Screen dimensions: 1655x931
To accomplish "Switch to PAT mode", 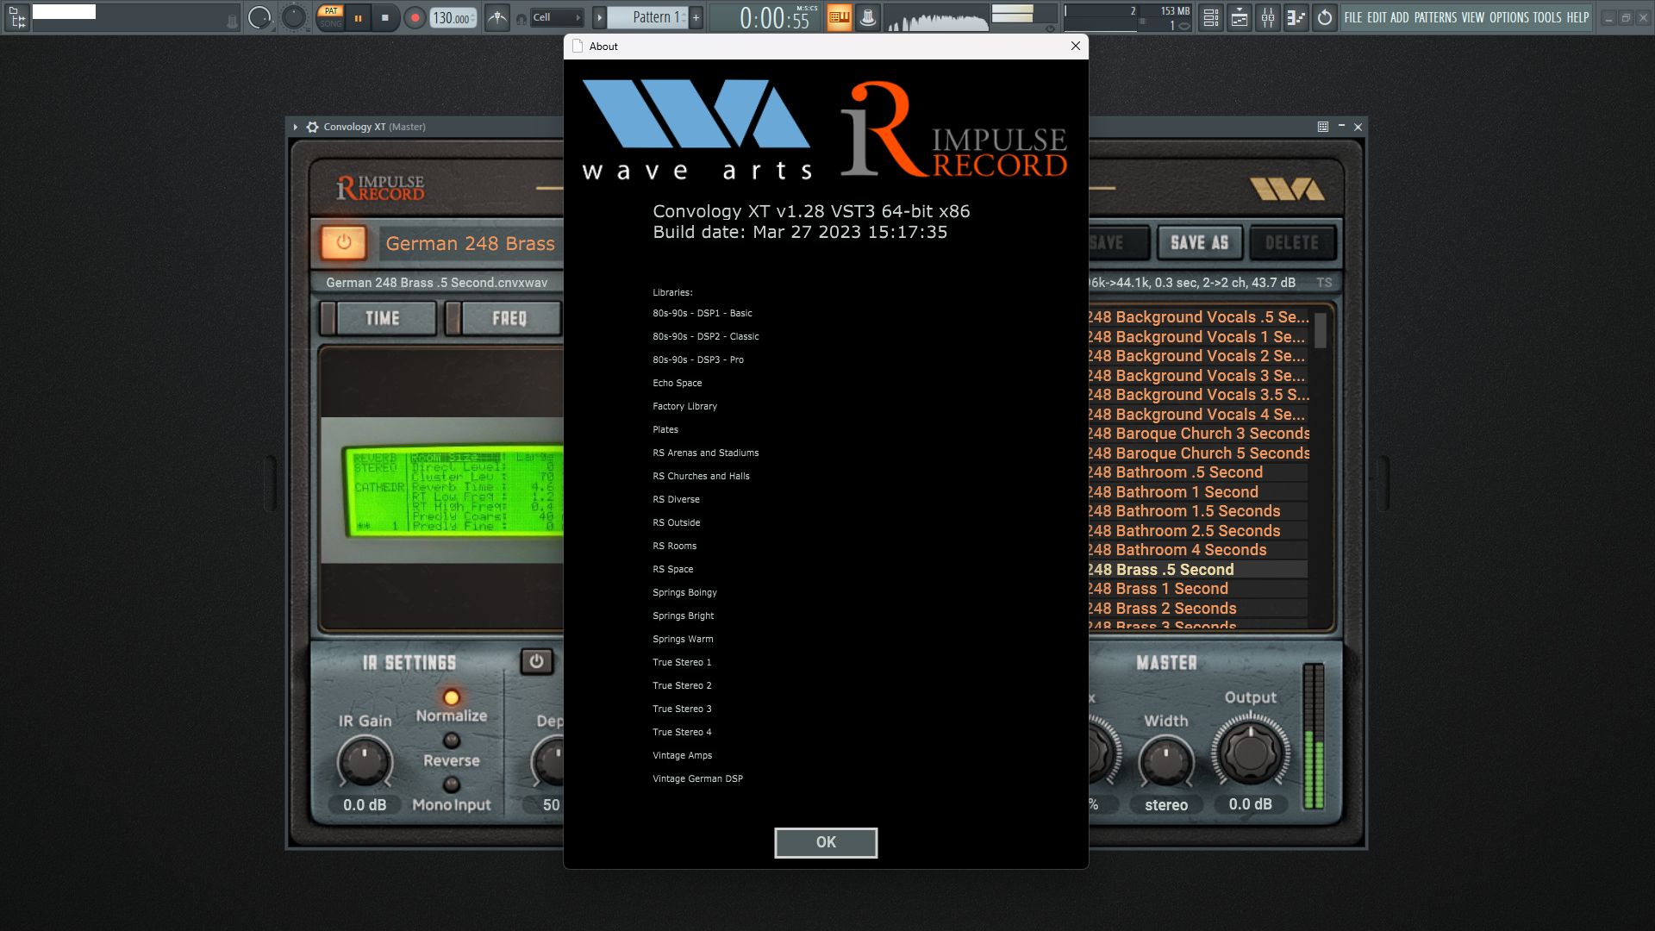I will [x=331, y=11].
